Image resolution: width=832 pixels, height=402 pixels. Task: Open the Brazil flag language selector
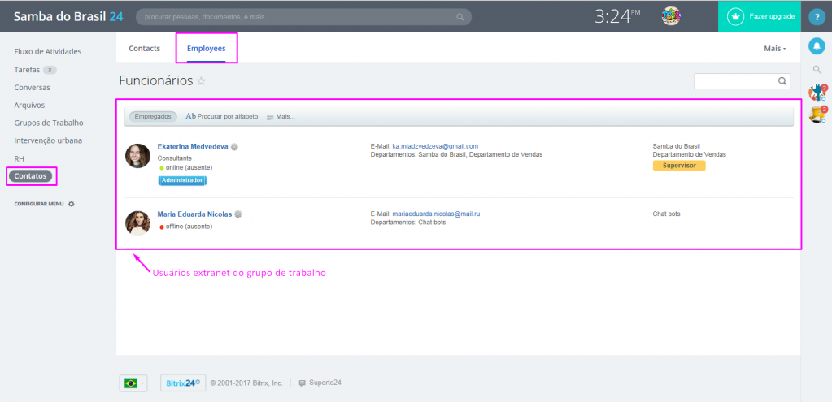click(x=133, y=383)
